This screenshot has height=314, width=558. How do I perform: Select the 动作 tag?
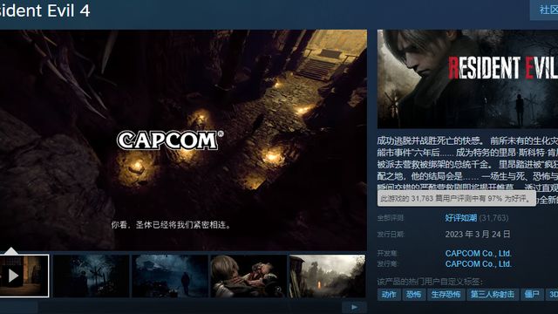(x=389, y=295)
